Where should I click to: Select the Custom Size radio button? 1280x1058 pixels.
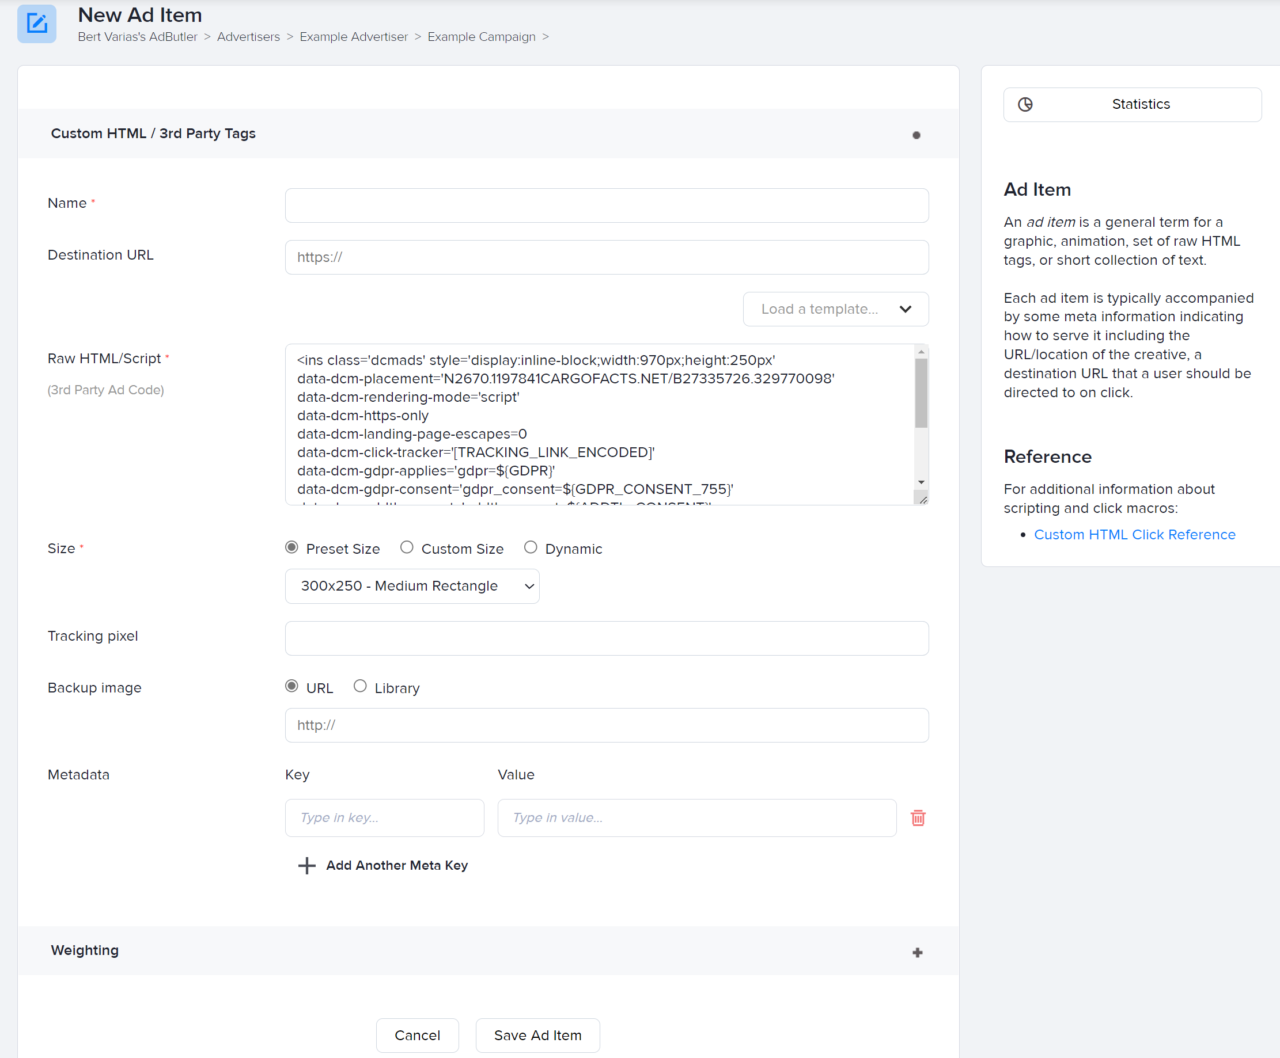tap(407, 547)
